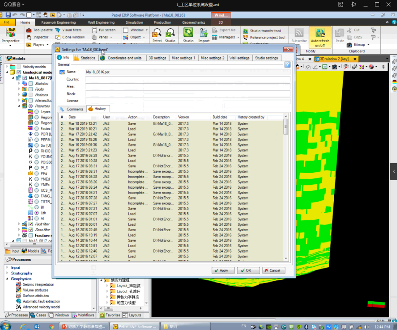Open the Reference project tool
397x330 pixels.
point(264,38)
